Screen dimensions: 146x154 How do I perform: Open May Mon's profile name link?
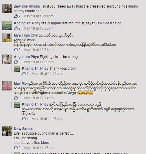pos(21,84)
